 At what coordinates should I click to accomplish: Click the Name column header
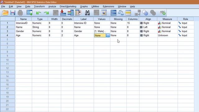[24, 19]
